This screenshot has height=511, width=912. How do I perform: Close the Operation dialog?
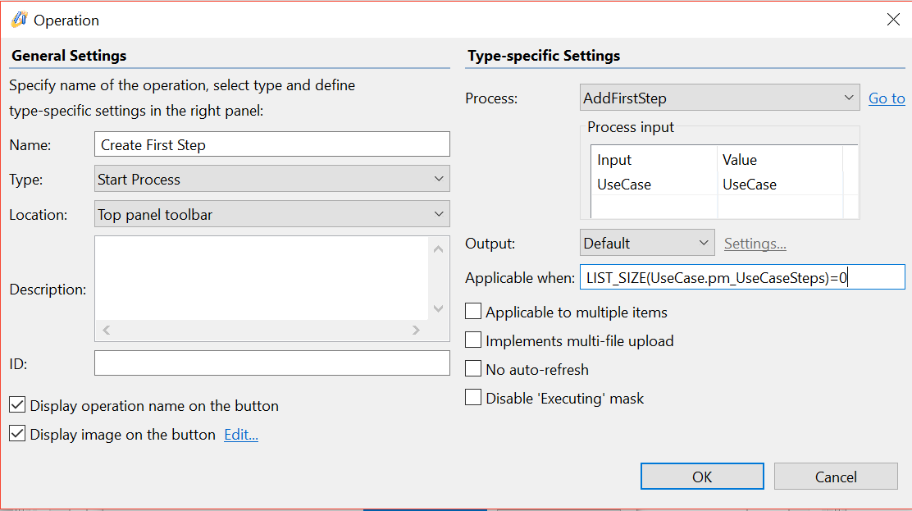tap(893, 20)
